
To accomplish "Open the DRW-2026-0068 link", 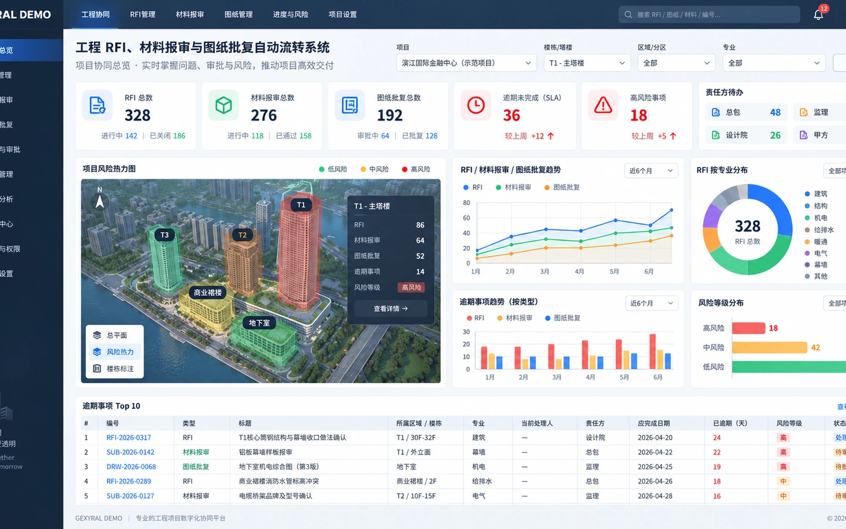I will [131, 467].
